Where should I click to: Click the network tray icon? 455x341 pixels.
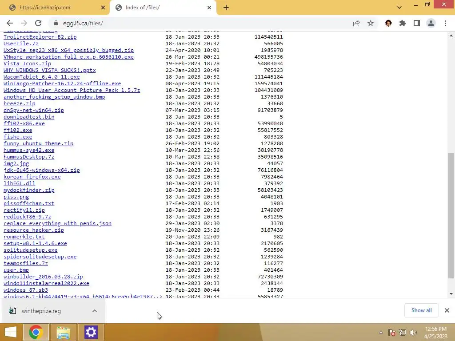pyautogui.click(x=402, y=333)
